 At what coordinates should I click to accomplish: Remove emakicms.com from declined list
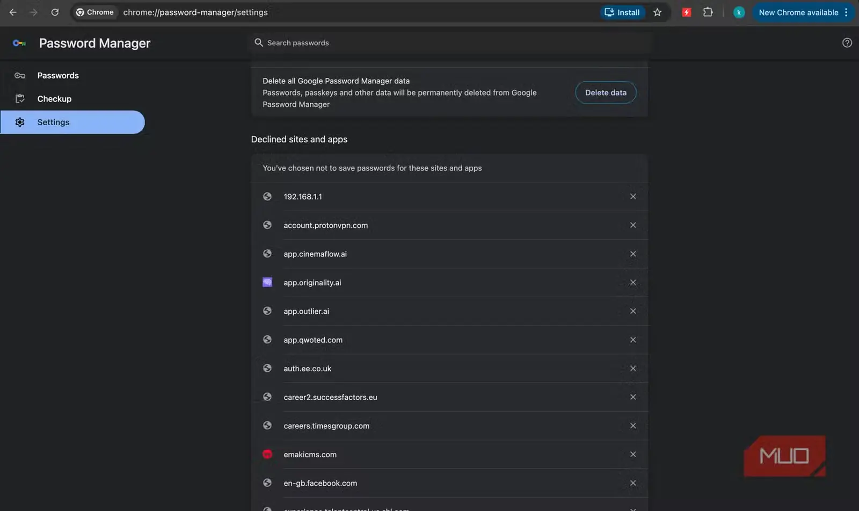pos(633,455)
